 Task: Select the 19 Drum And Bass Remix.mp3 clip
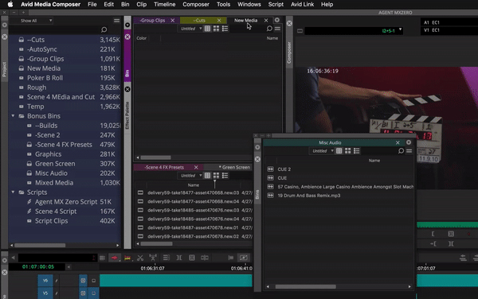(309, 196)
